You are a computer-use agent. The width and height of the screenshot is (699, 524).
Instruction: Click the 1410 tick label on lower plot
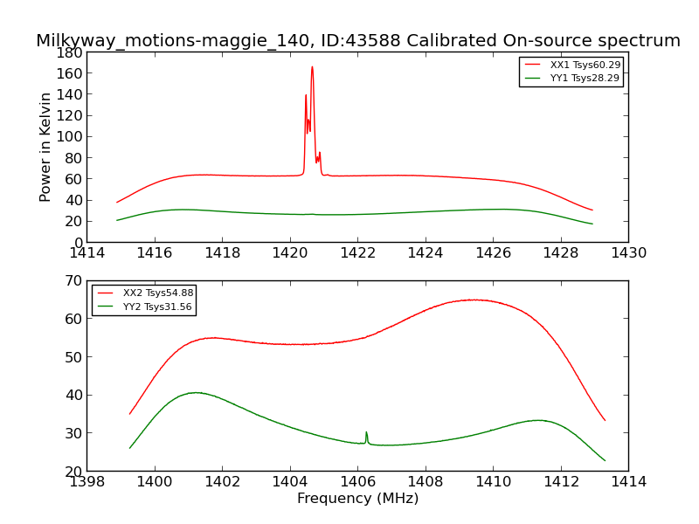[494, 482]
